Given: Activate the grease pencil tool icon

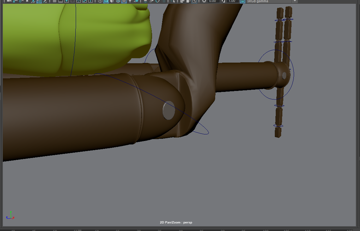Looking at the screenshot, I should (x=45, y=1).
